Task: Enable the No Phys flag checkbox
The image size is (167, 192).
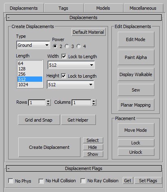Action: pyautogui.click(x=11, y=181)
